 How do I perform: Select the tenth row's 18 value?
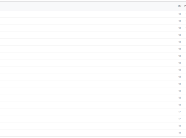pos(179,77)
